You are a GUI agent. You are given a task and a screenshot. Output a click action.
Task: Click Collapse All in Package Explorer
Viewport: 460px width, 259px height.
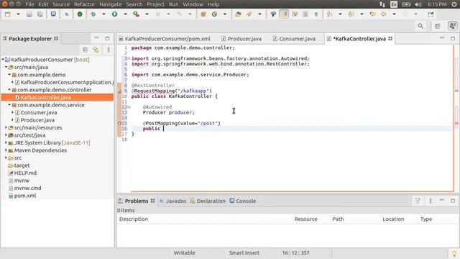pyautogui.click(x=85, y=50)
